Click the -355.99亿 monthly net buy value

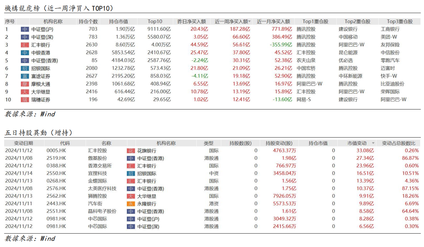[x=281, y=45]
